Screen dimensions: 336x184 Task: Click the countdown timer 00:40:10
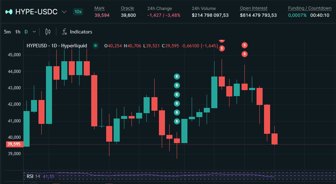(x=320, y=15)
